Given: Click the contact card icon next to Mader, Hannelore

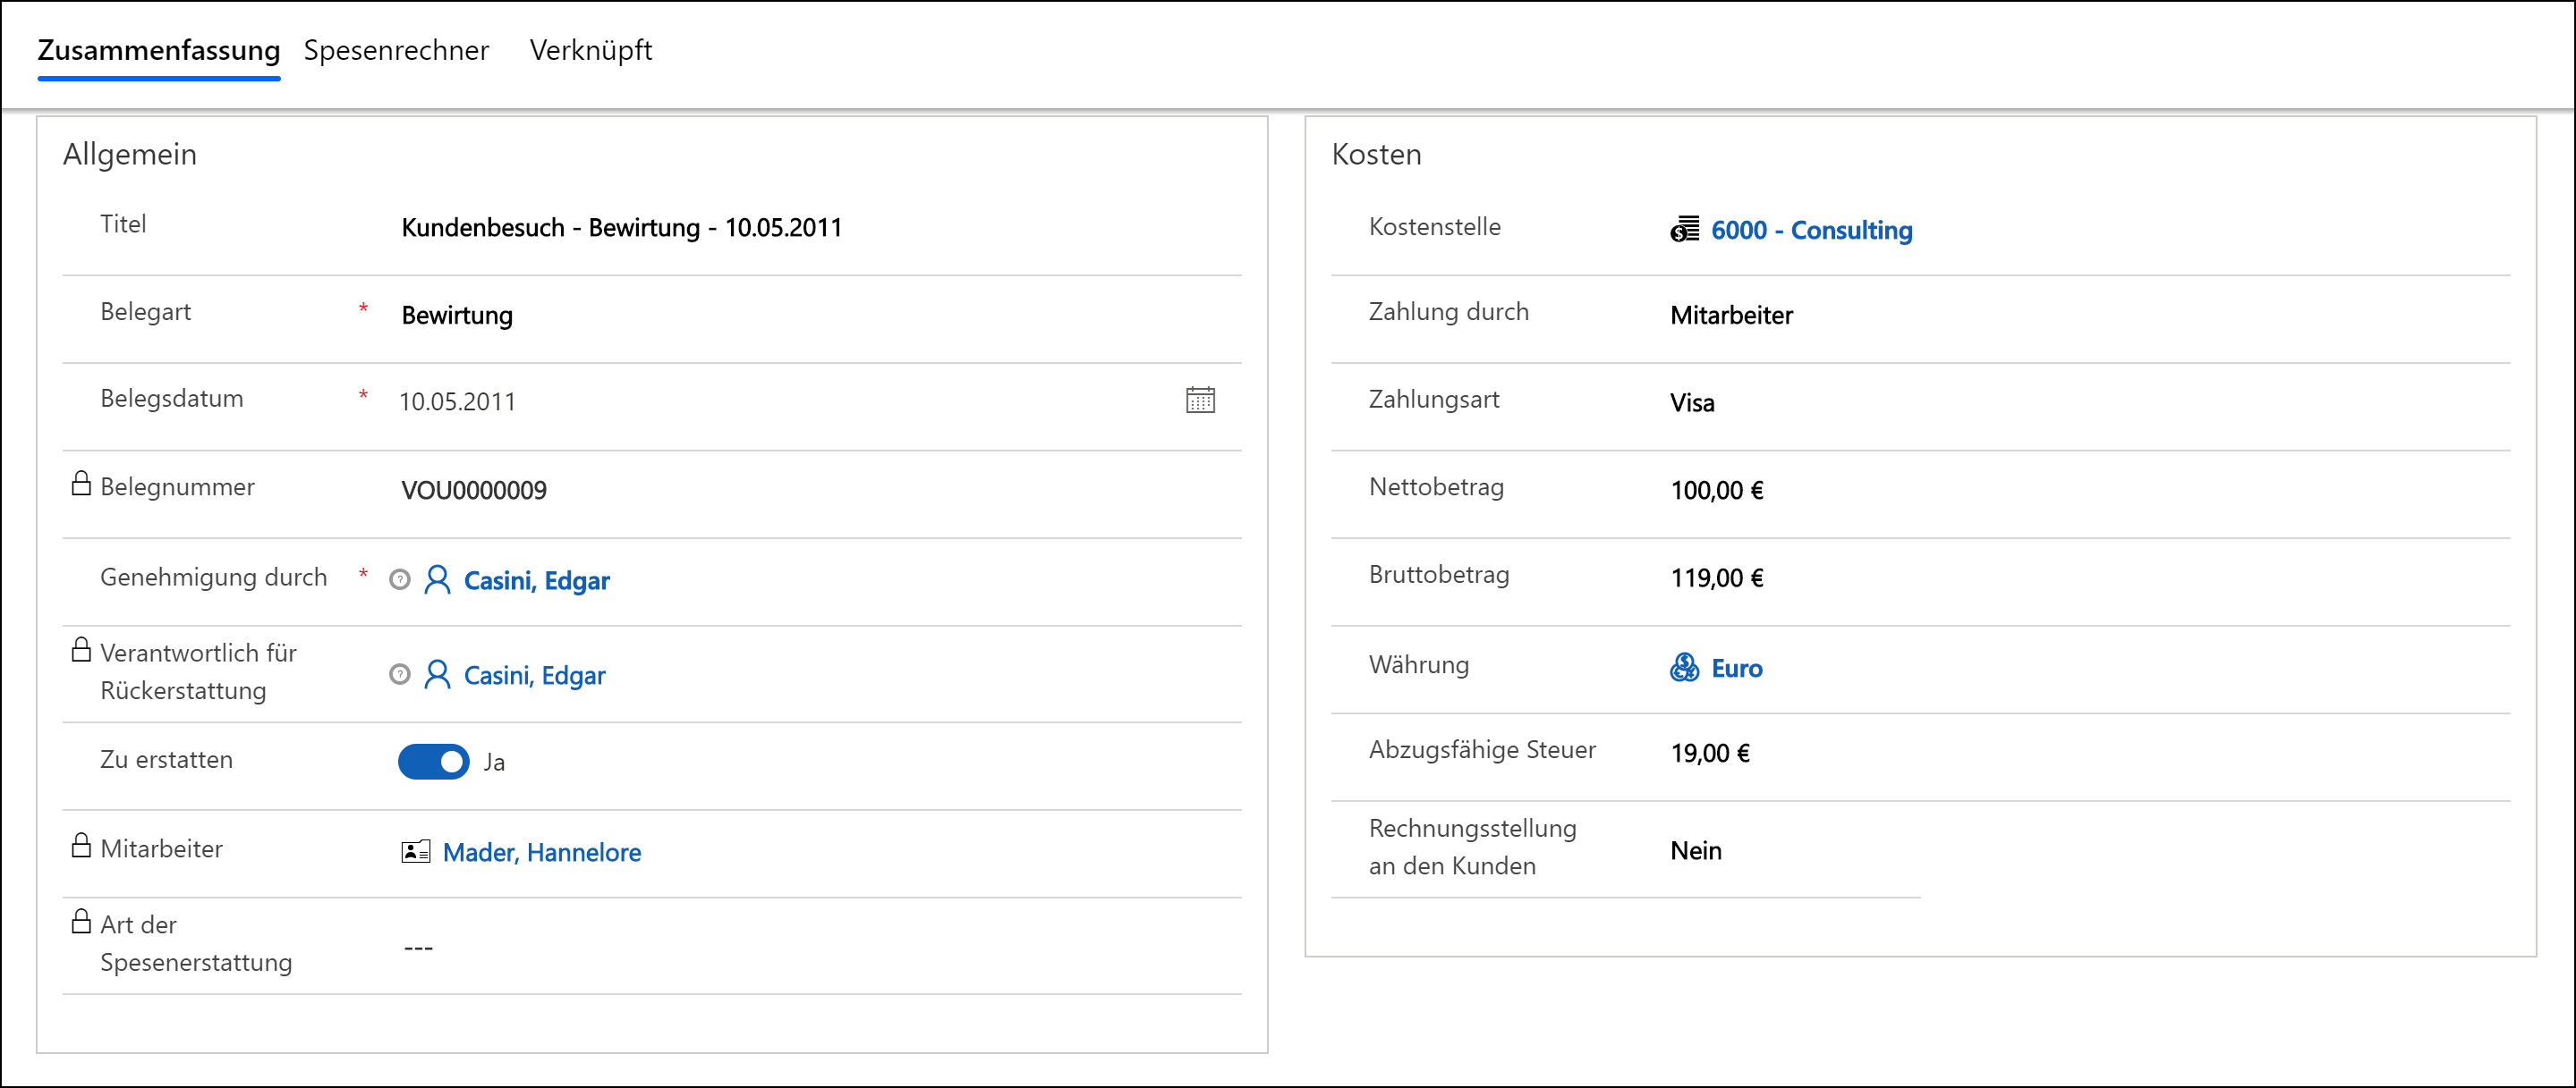Looking at the screenshot, I should click(416, 851).
